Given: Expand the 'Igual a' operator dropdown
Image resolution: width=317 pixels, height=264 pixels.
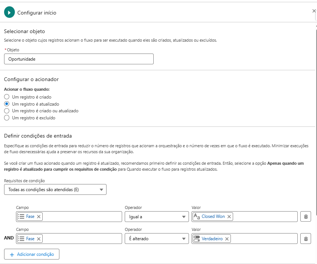Looking at the screenshot, I should click(x=157, y=217).
